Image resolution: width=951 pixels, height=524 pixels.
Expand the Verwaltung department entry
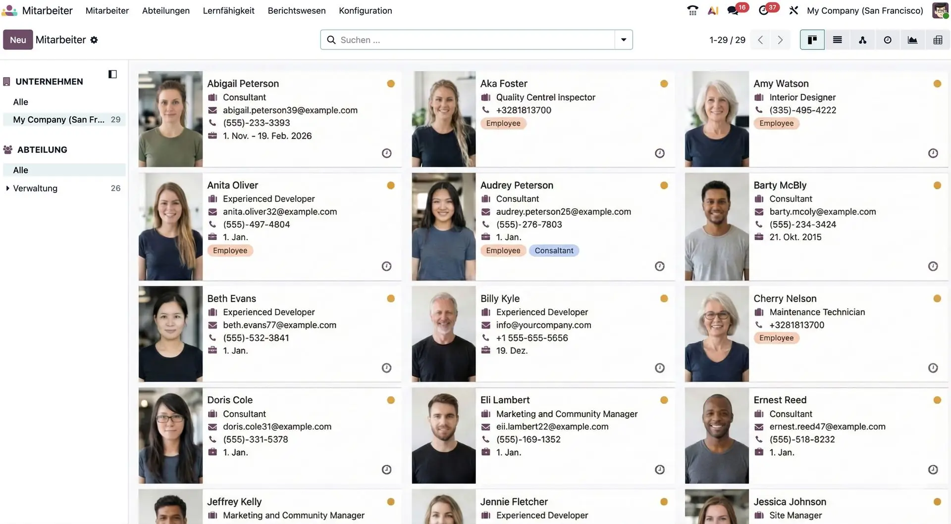tap(7, 188)
